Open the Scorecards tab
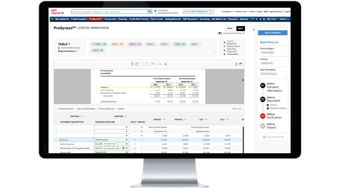 click(x=110, y=19)
